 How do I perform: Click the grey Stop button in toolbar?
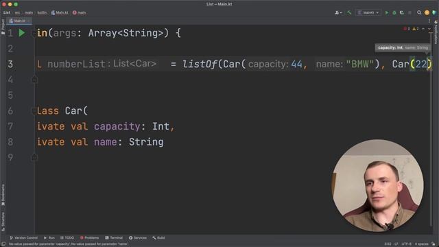point(410,12)
